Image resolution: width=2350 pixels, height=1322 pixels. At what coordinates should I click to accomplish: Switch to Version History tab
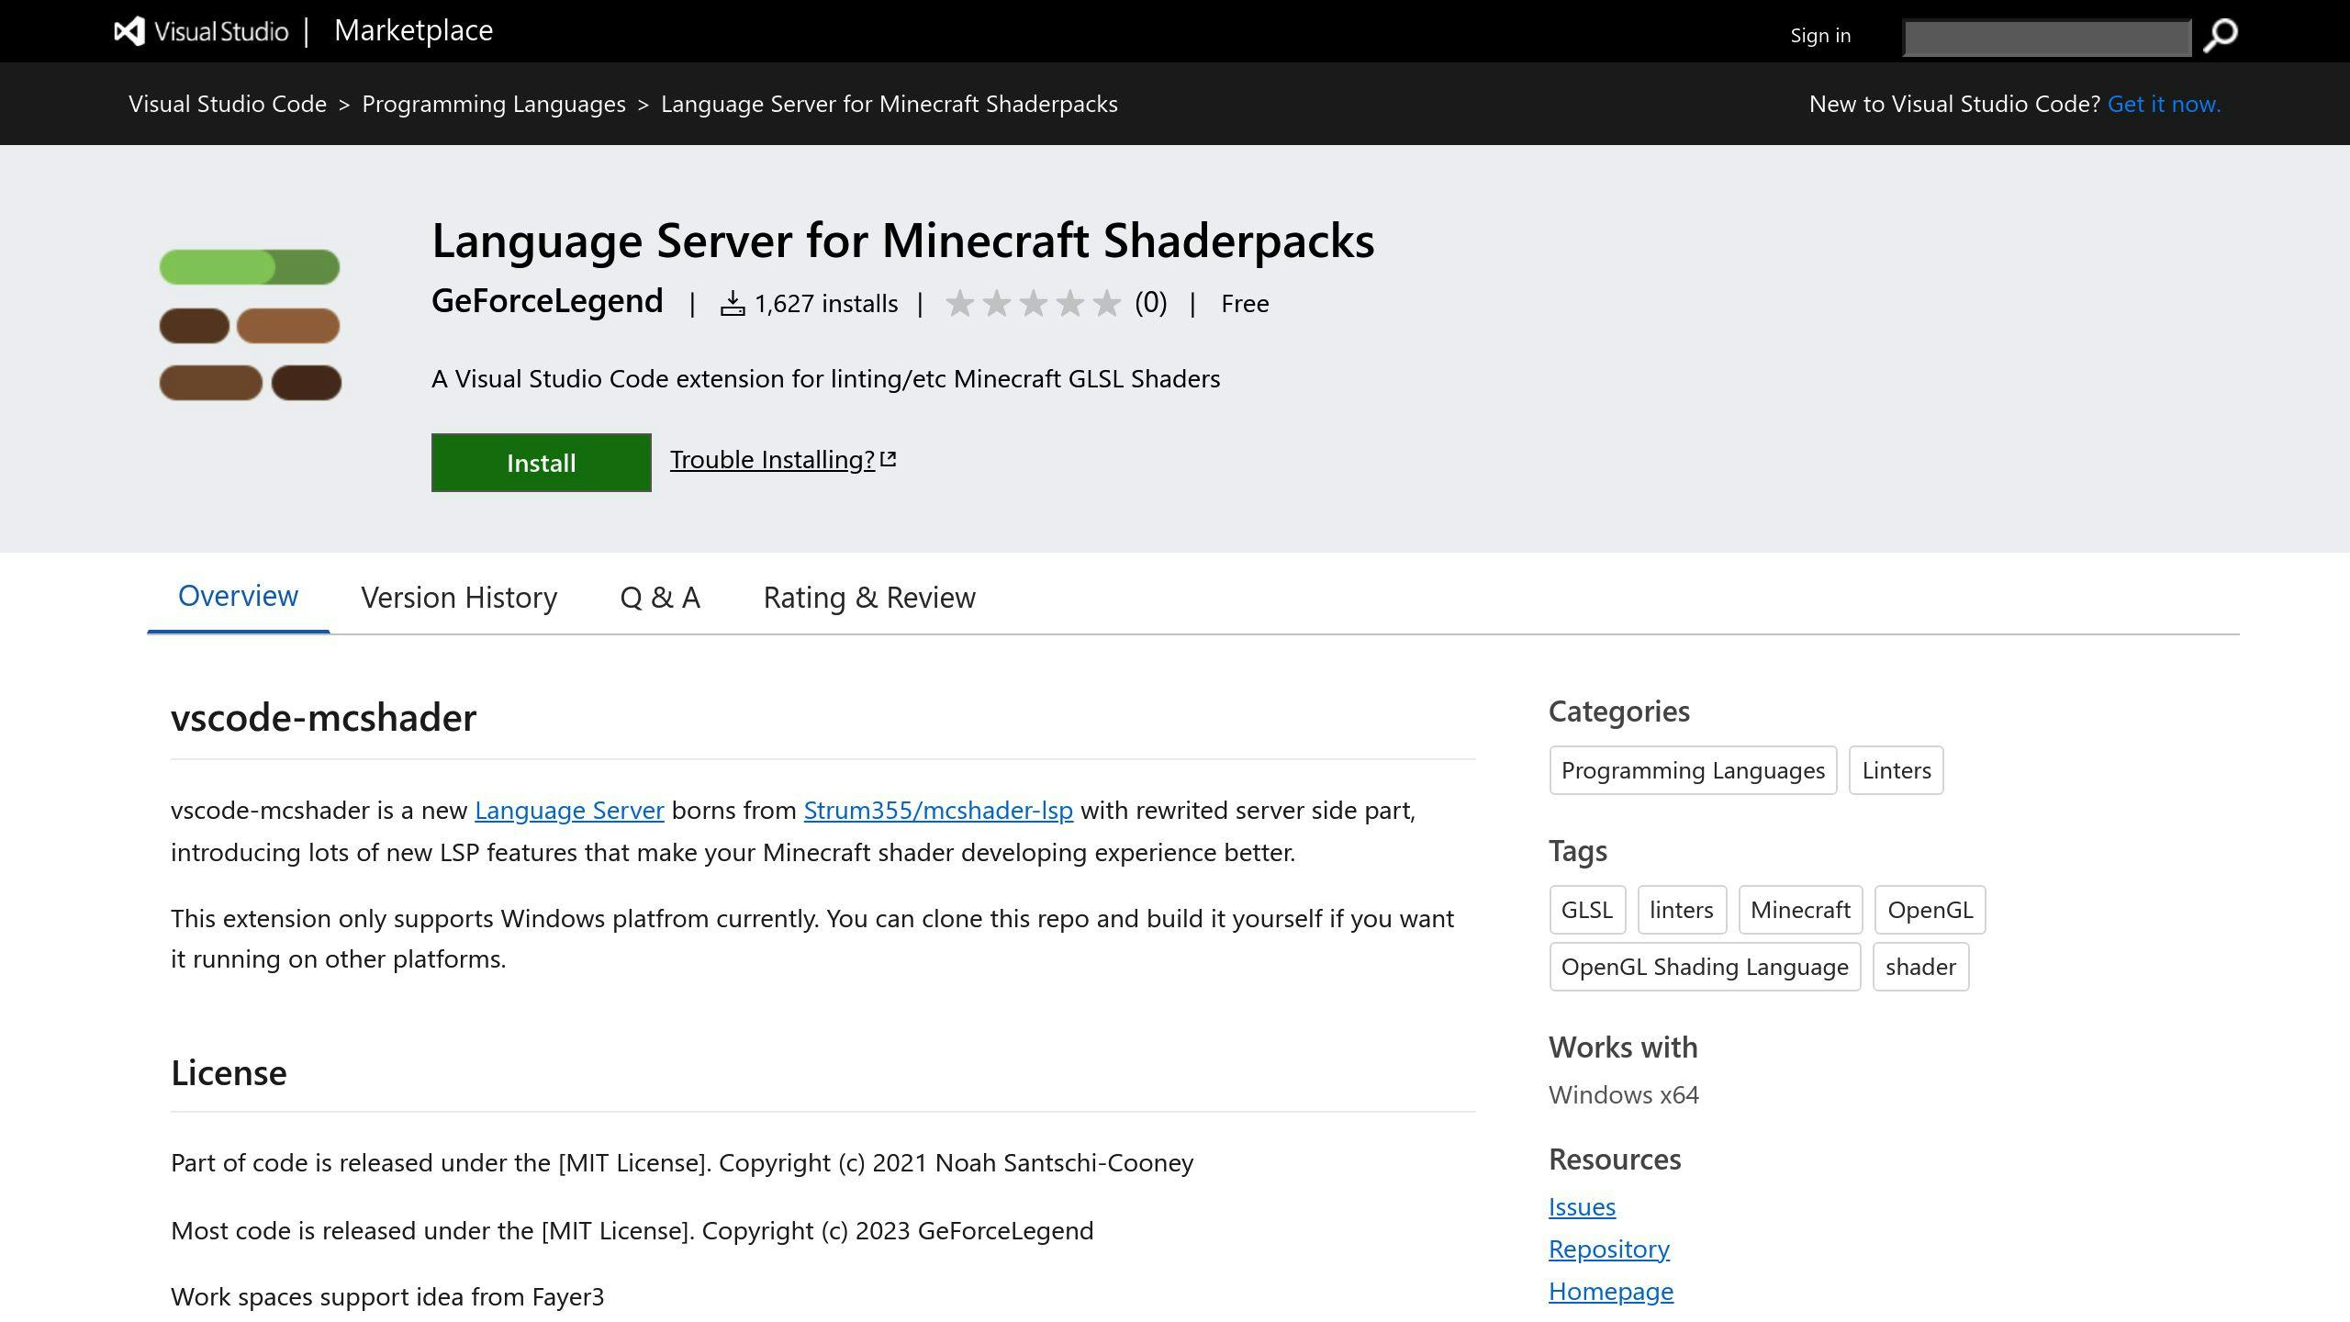[459, 598]
